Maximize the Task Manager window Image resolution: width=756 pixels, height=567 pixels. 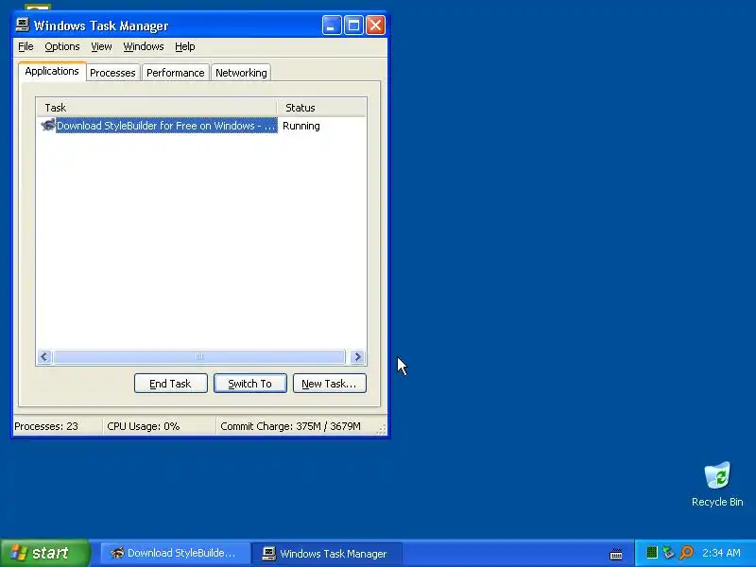point(353,26)
